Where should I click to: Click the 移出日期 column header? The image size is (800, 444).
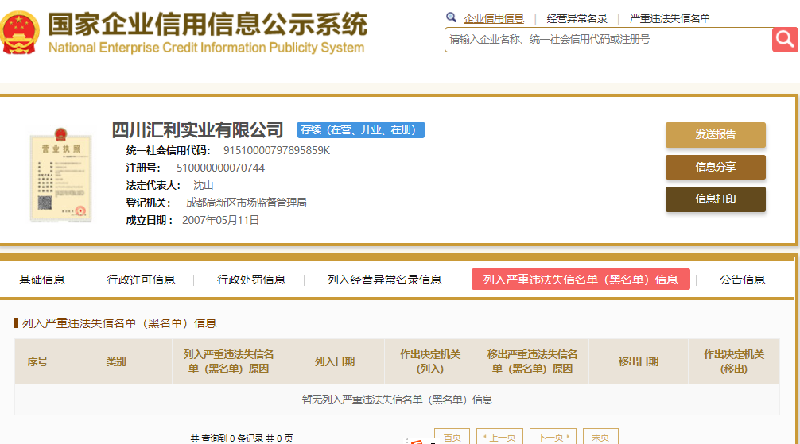click(639, 361)
